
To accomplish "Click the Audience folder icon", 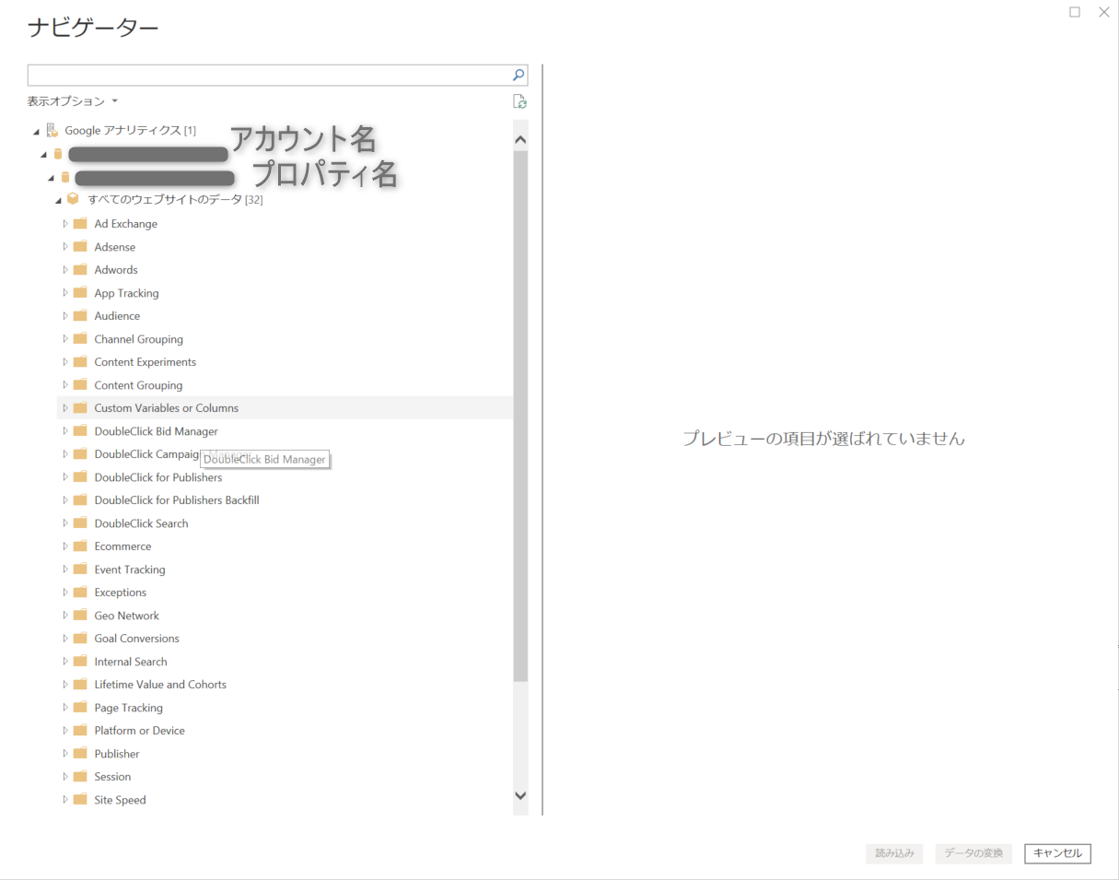I will [80, 316].
